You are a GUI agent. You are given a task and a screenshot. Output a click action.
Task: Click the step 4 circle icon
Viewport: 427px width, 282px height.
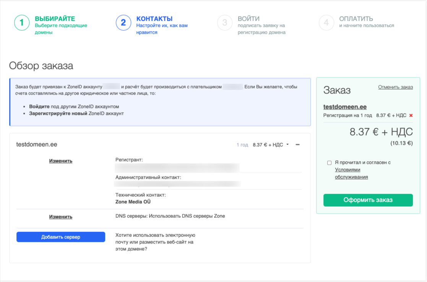click(x=326, y=23)
